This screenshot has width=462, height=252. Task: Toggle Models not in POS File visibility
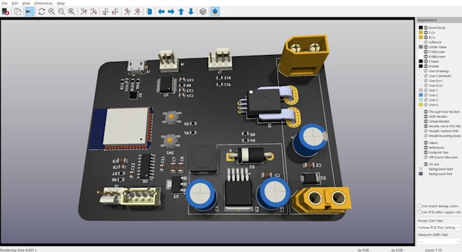pyautogui.click(x=426, y=126)
